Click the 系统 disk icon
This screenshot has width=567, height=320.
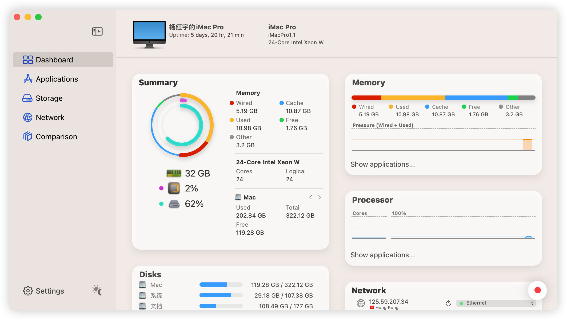coord(142,295)
